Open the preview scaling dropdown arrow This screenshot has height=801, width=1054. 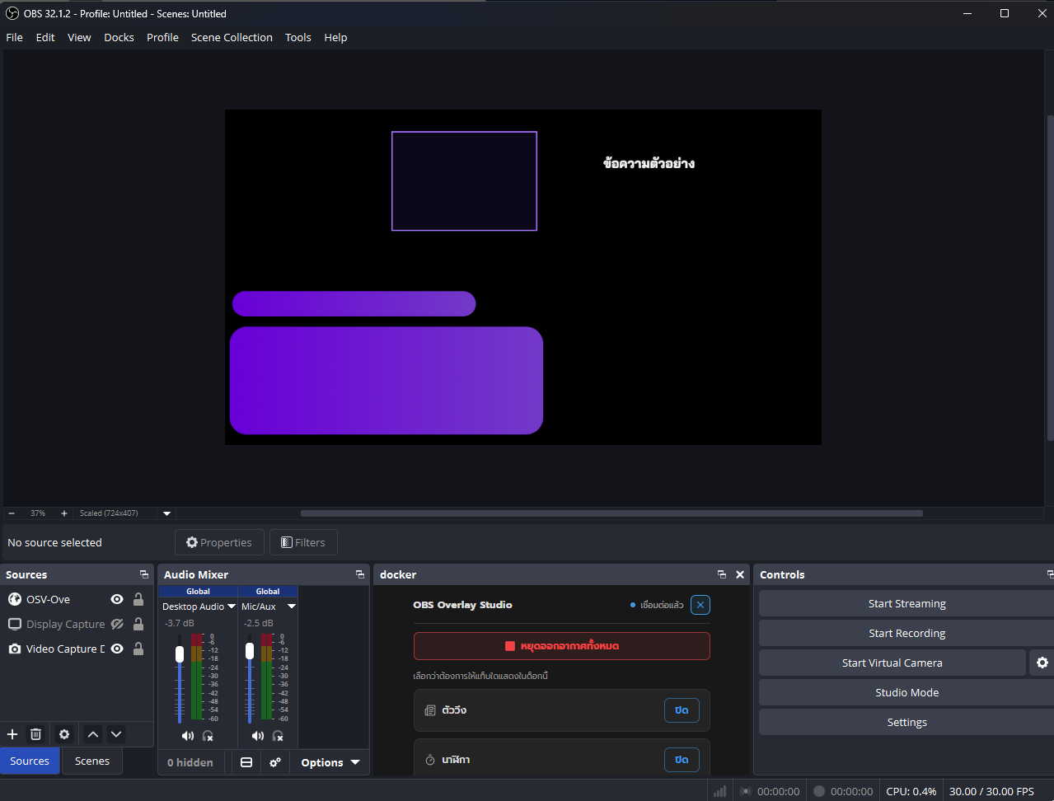[166, 513]
